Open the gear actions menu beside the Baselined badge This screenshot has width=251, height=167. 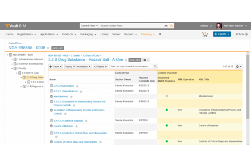[x=146, y=60]
